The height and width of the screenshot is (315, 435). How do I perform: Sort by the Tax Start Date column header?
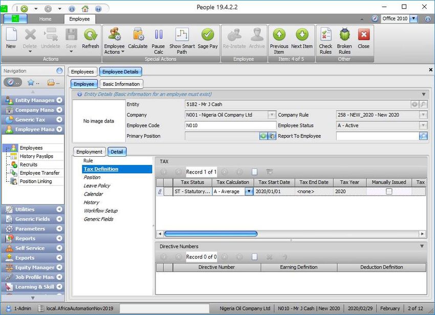(274, 182)
